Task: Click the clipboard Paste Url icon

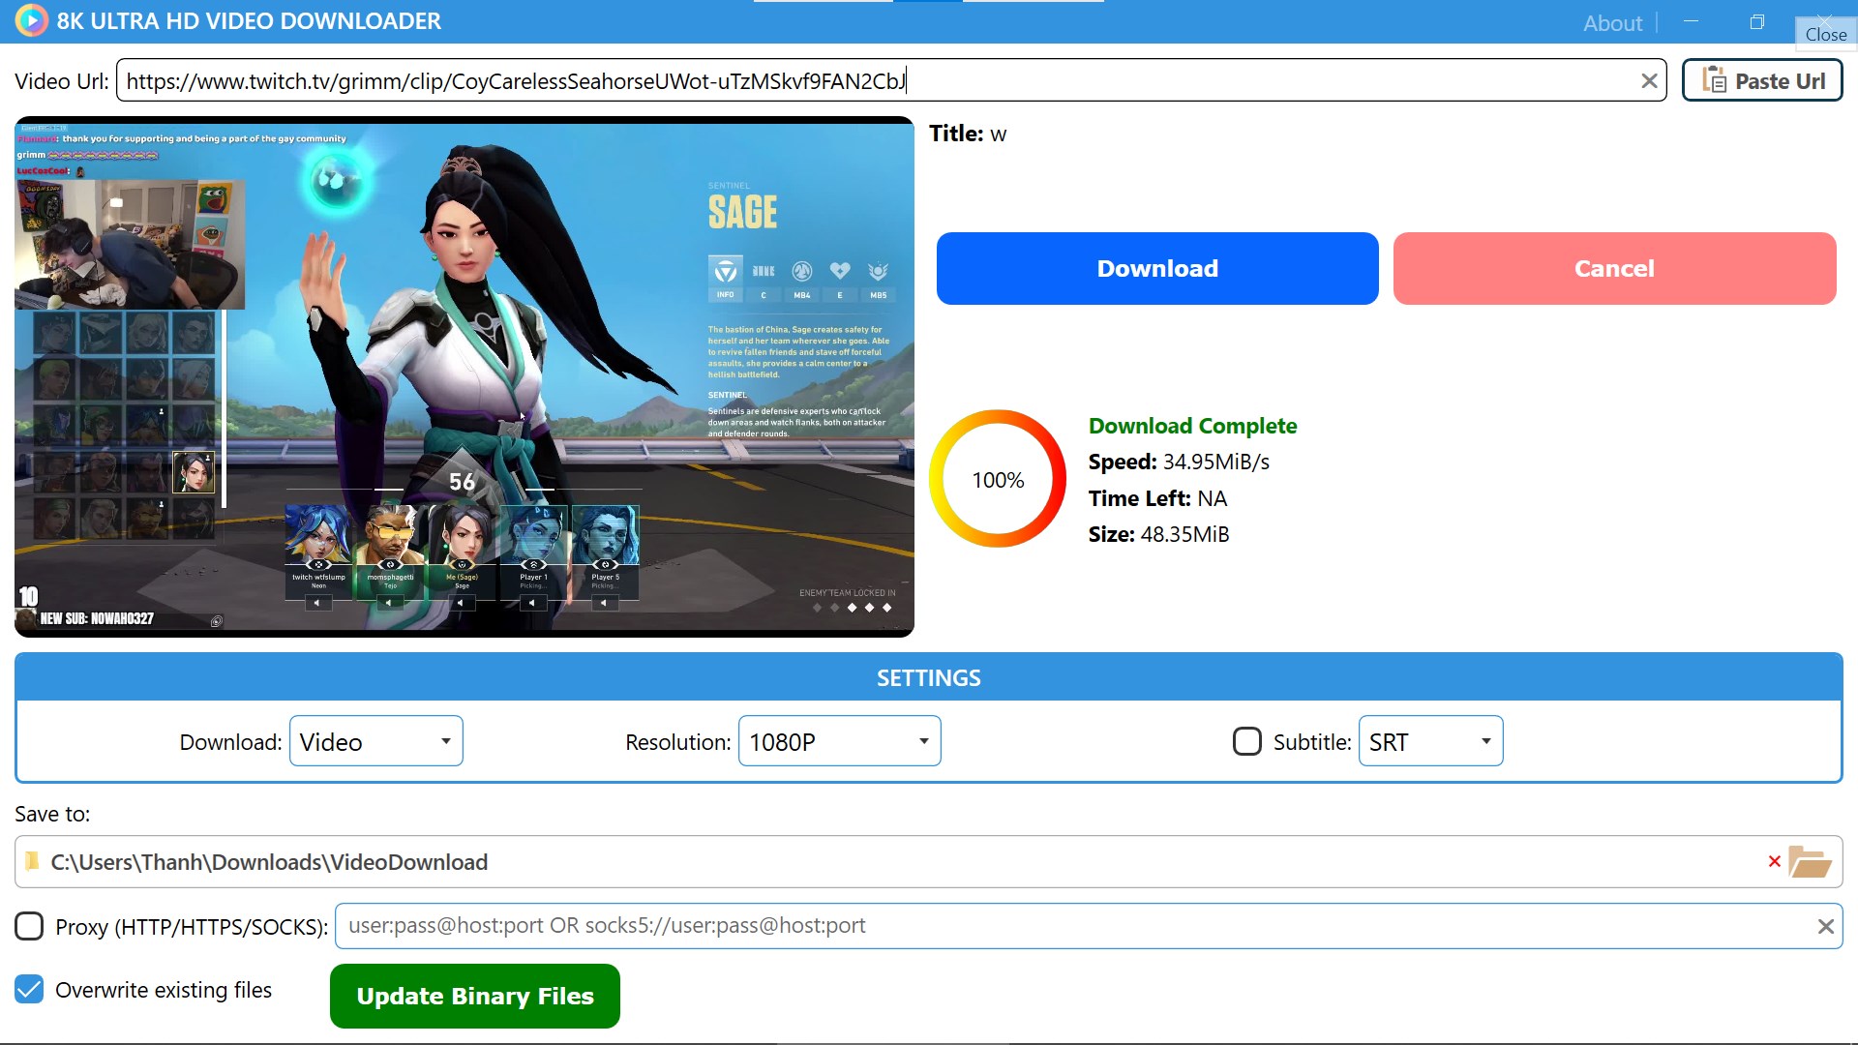Action: pyautogui.click(x=1714, y=80)
